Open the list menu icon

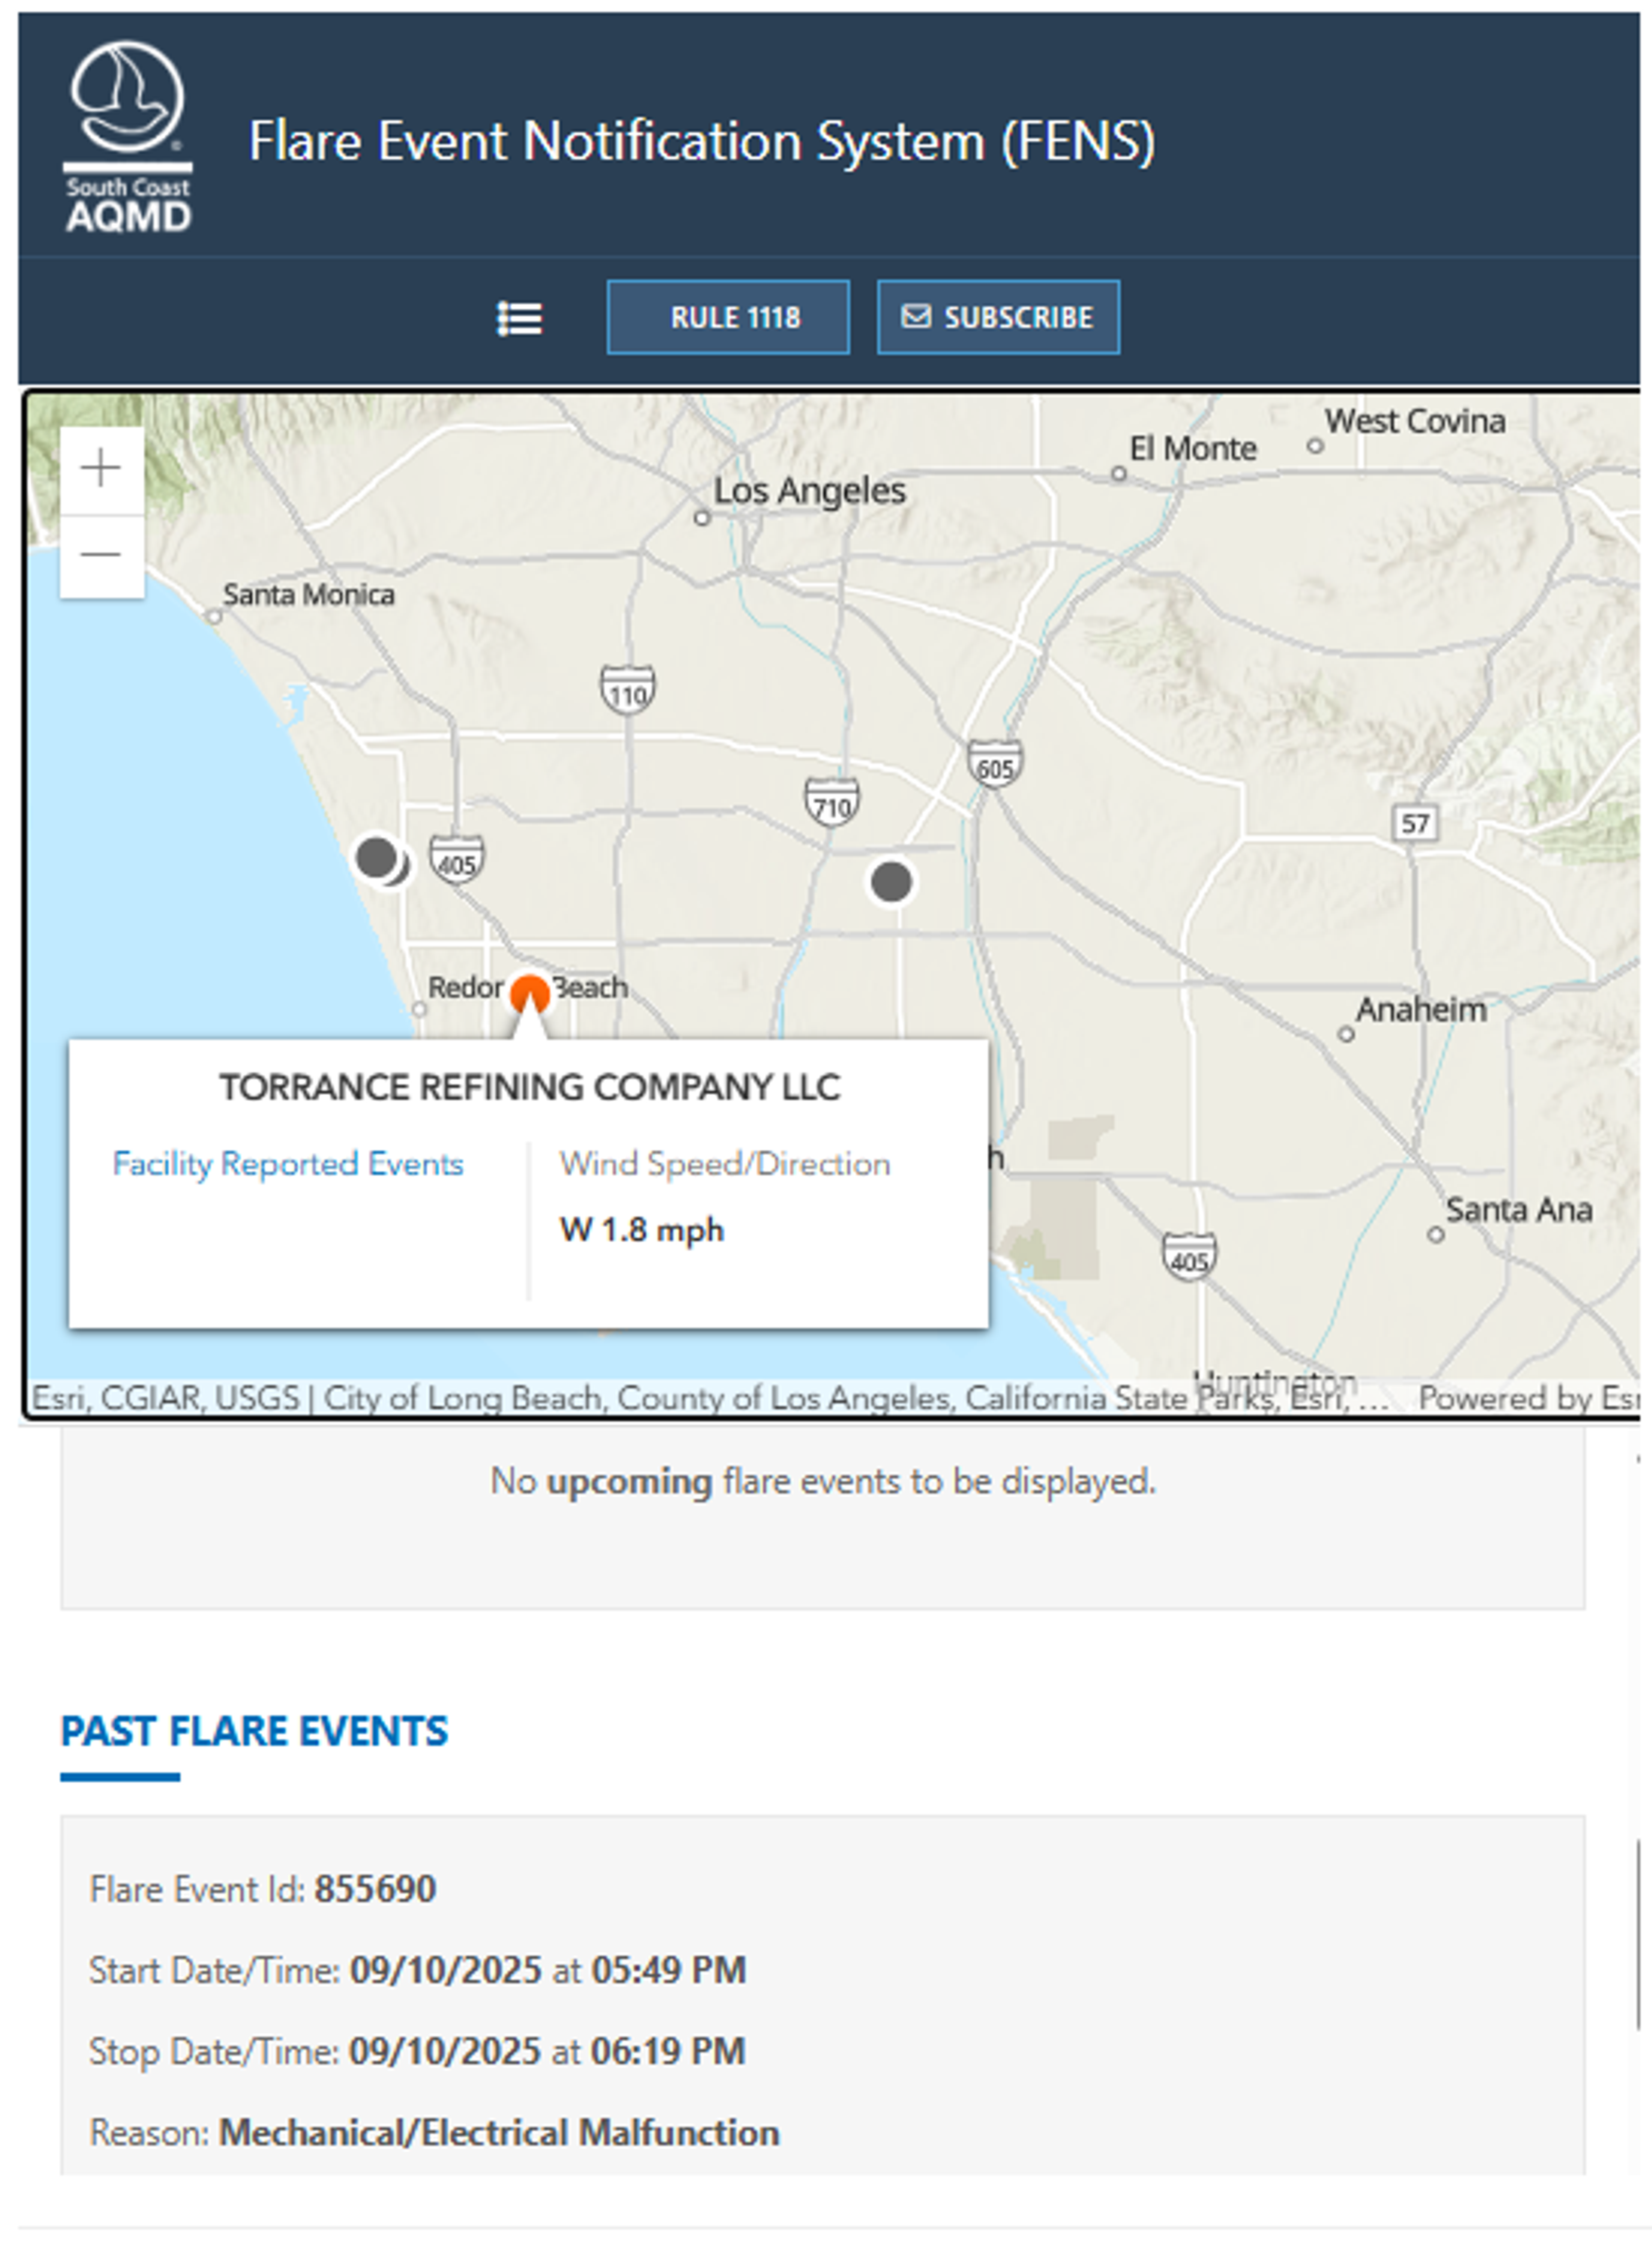click(520, 319)
